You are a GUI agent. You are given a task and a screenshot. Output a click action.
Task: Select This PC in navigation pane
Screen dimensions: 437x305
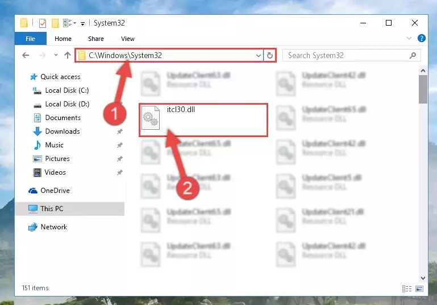70,209
